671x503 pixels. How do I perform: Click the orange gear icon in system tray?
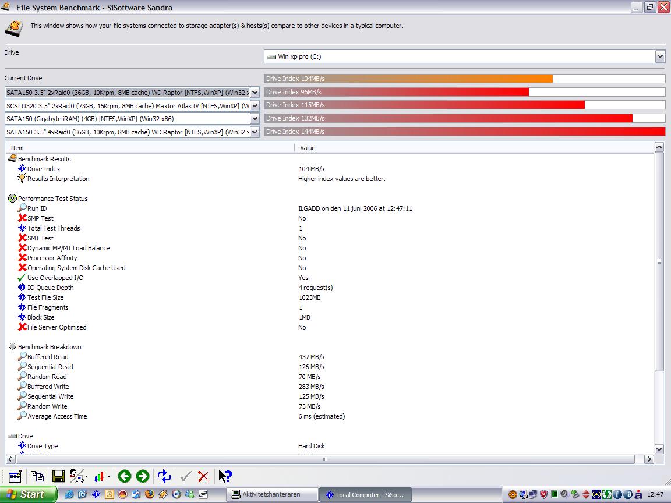513,494
